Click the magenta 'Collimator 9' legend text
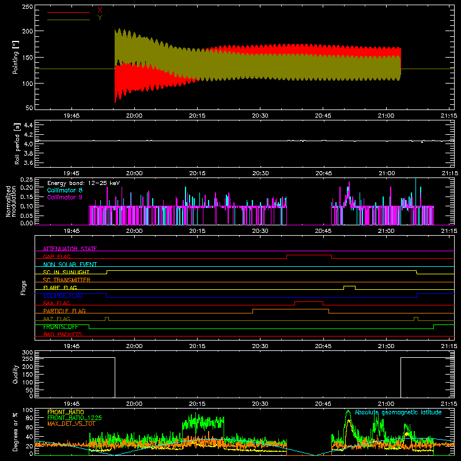 (65, 197)
